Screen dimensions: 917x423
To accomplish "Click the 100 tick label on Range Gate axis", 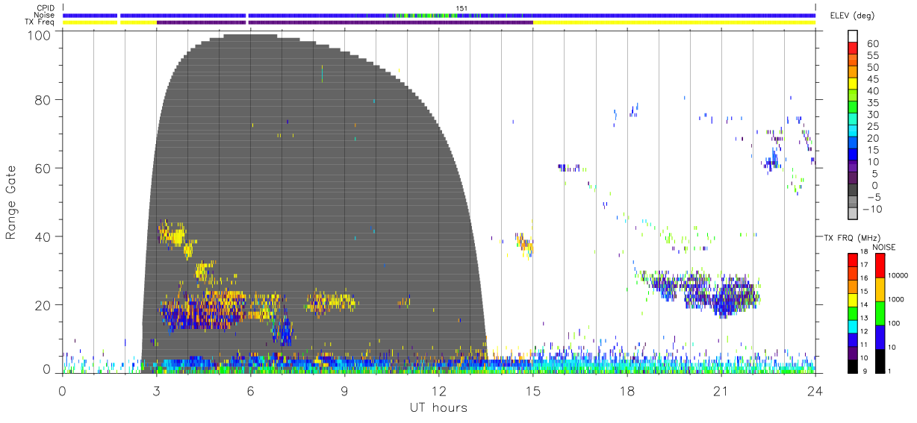I will click(39, 34).
